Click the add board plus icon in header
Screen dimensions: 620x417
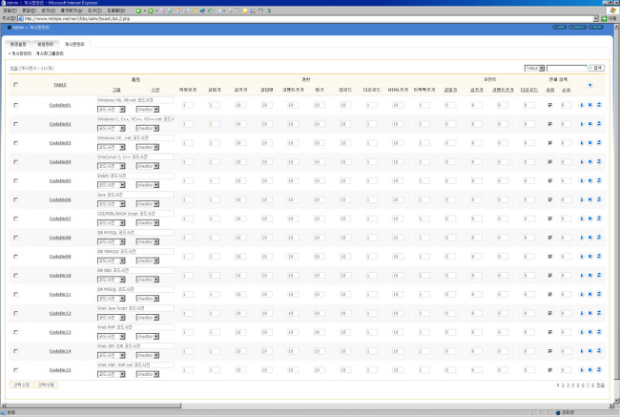click(589, 85)
